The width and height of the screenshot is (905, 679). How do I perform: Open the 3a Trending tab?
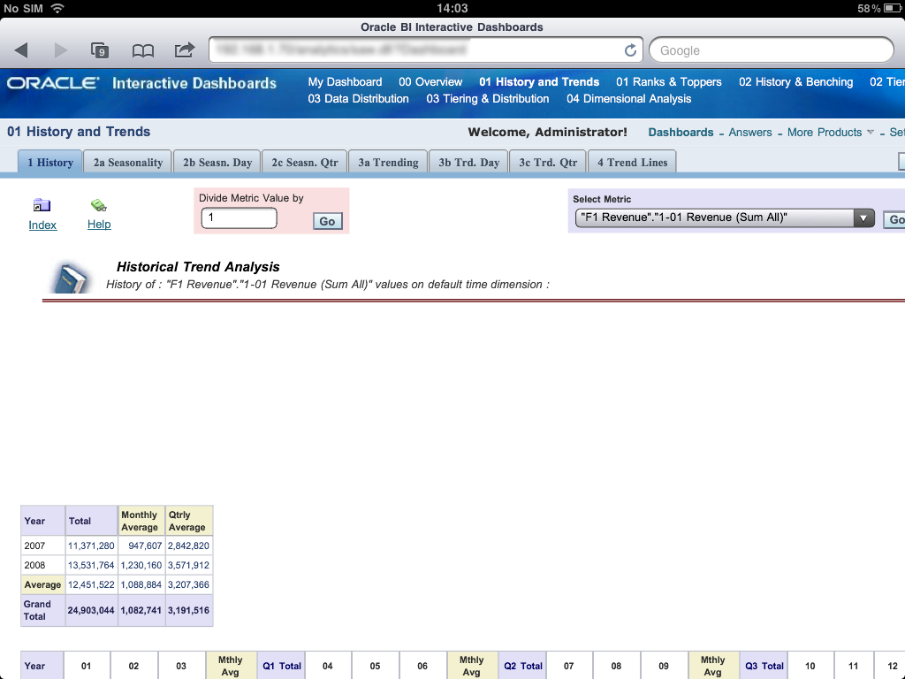click(388, 163)
